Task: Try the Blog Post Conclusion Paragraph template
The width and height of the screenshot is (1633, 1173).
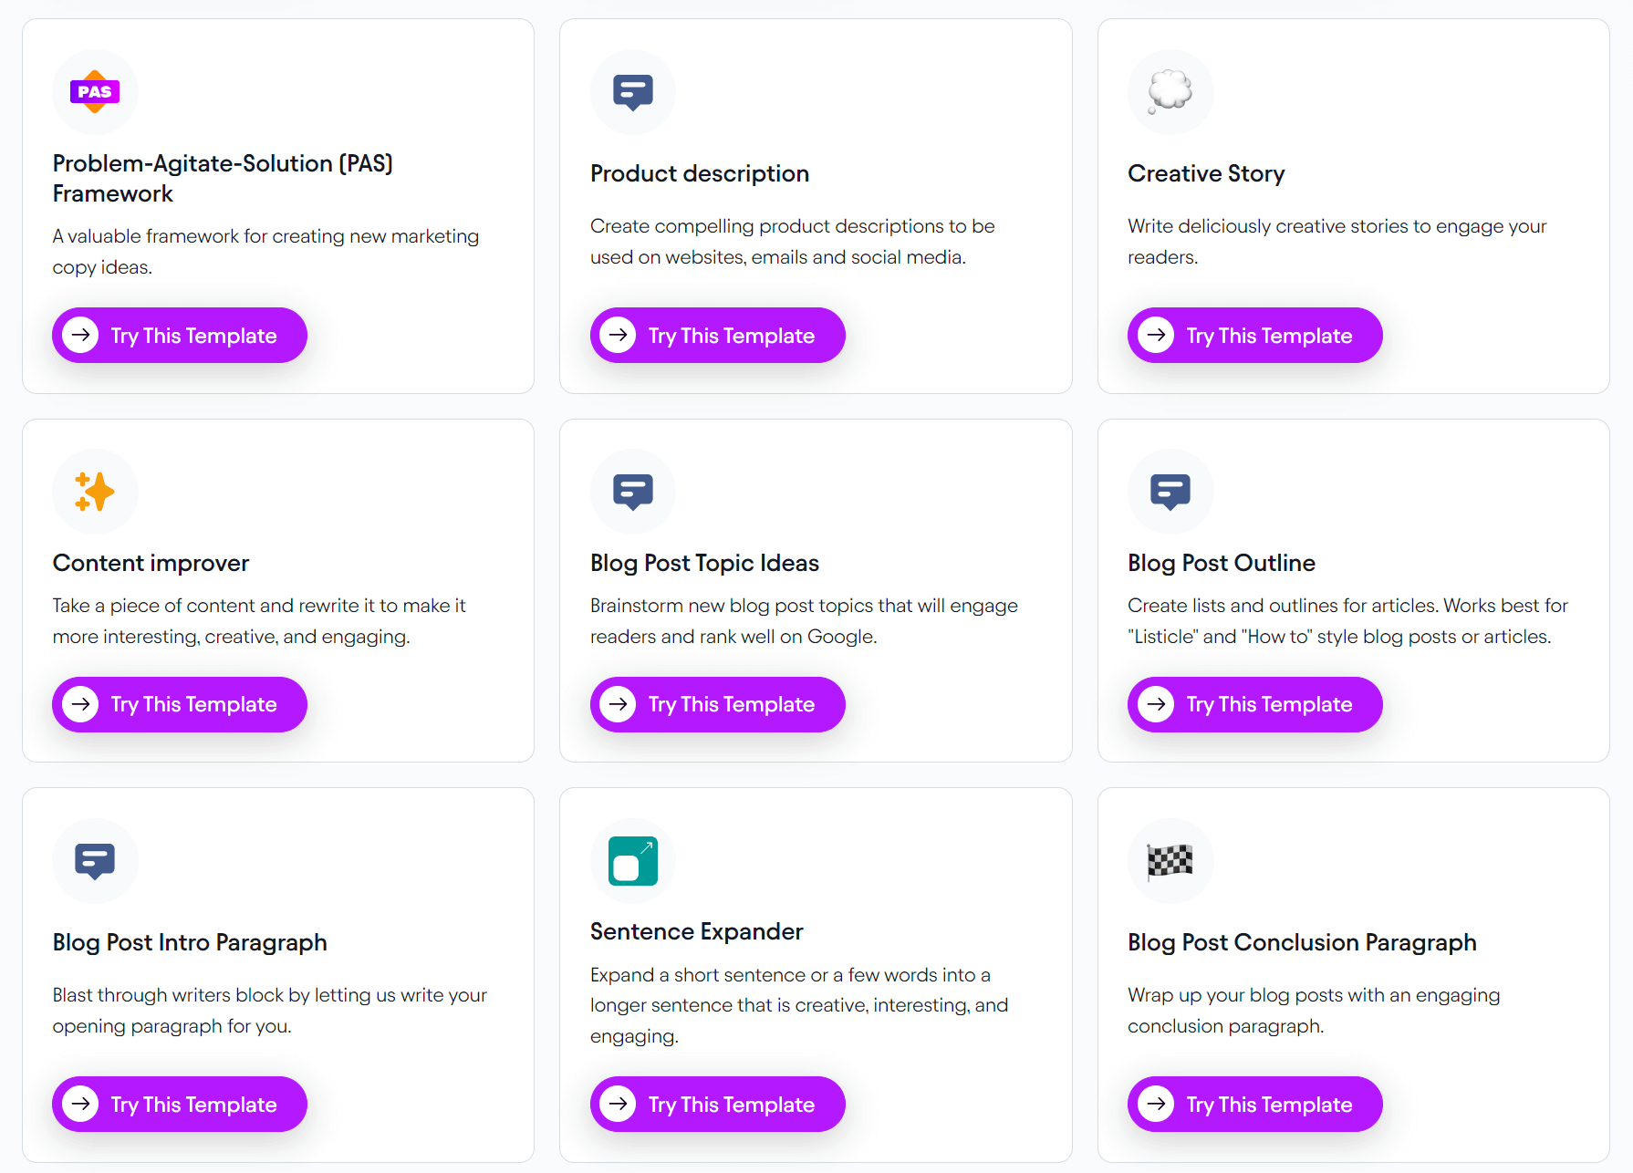Action: (1255, 1104)
